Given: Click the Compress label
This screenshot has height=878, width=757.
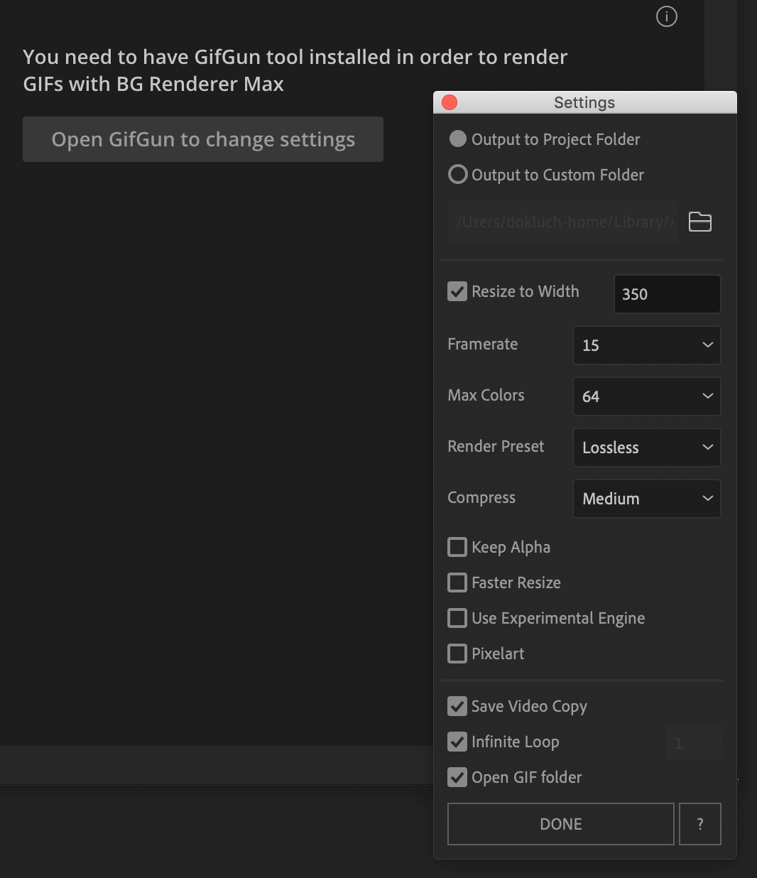Looking at the screenshot, I should tap(481, 498).
